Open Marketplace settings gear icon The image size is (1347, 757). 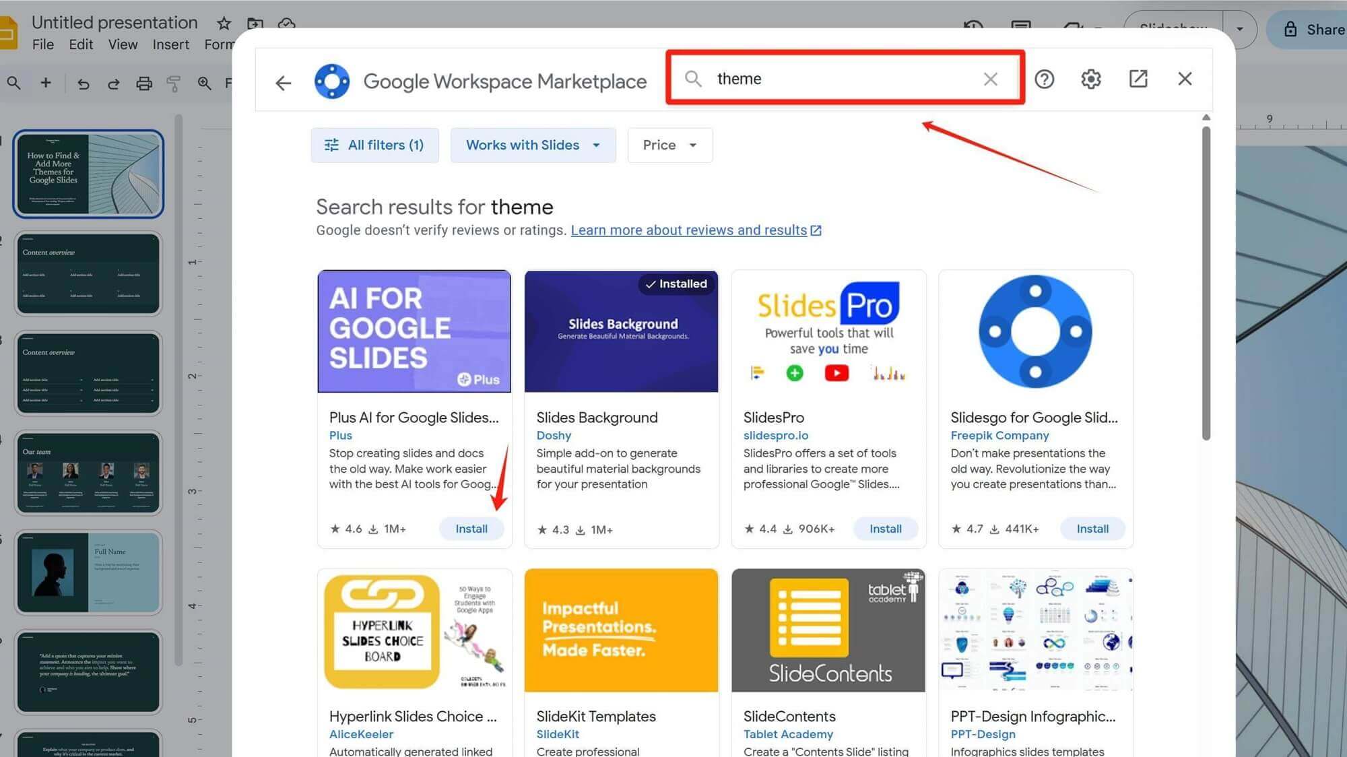(x=1091, y=79)
